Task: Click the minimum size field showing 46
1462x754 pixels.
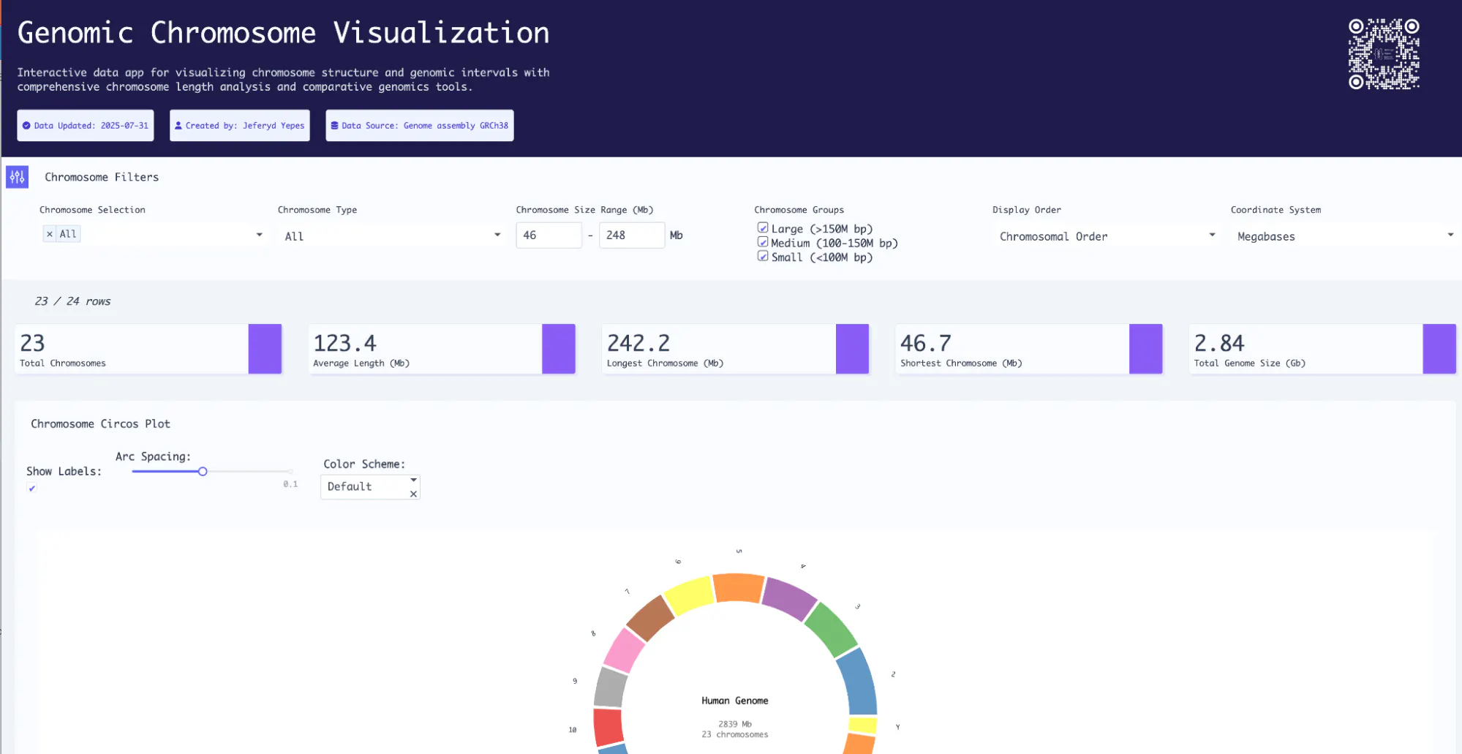Action: tap(549, 235)
